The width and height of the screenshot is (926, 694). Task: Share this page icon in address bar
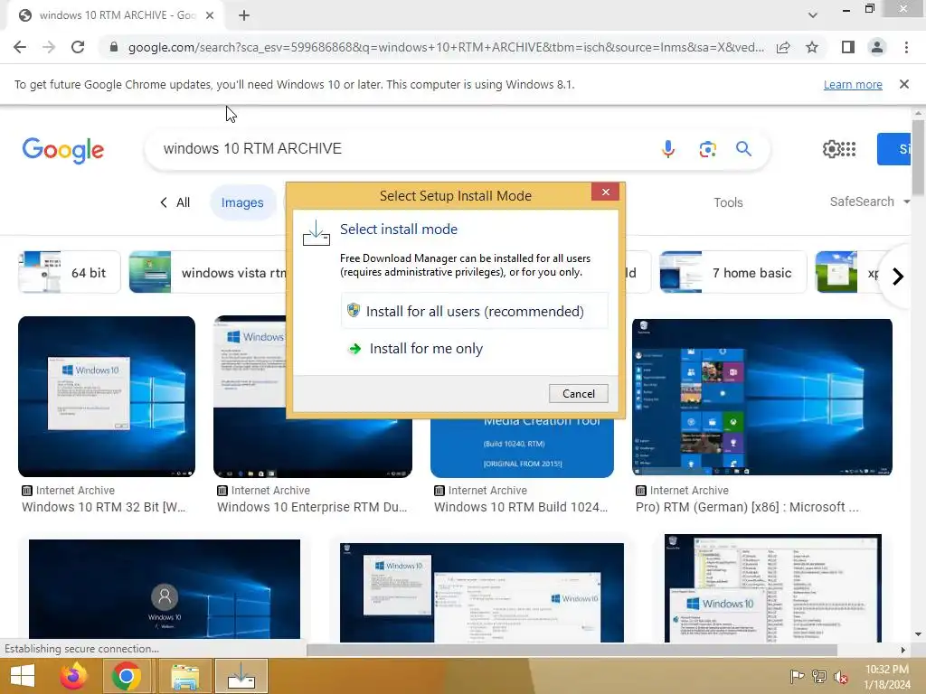coord(783,47)
